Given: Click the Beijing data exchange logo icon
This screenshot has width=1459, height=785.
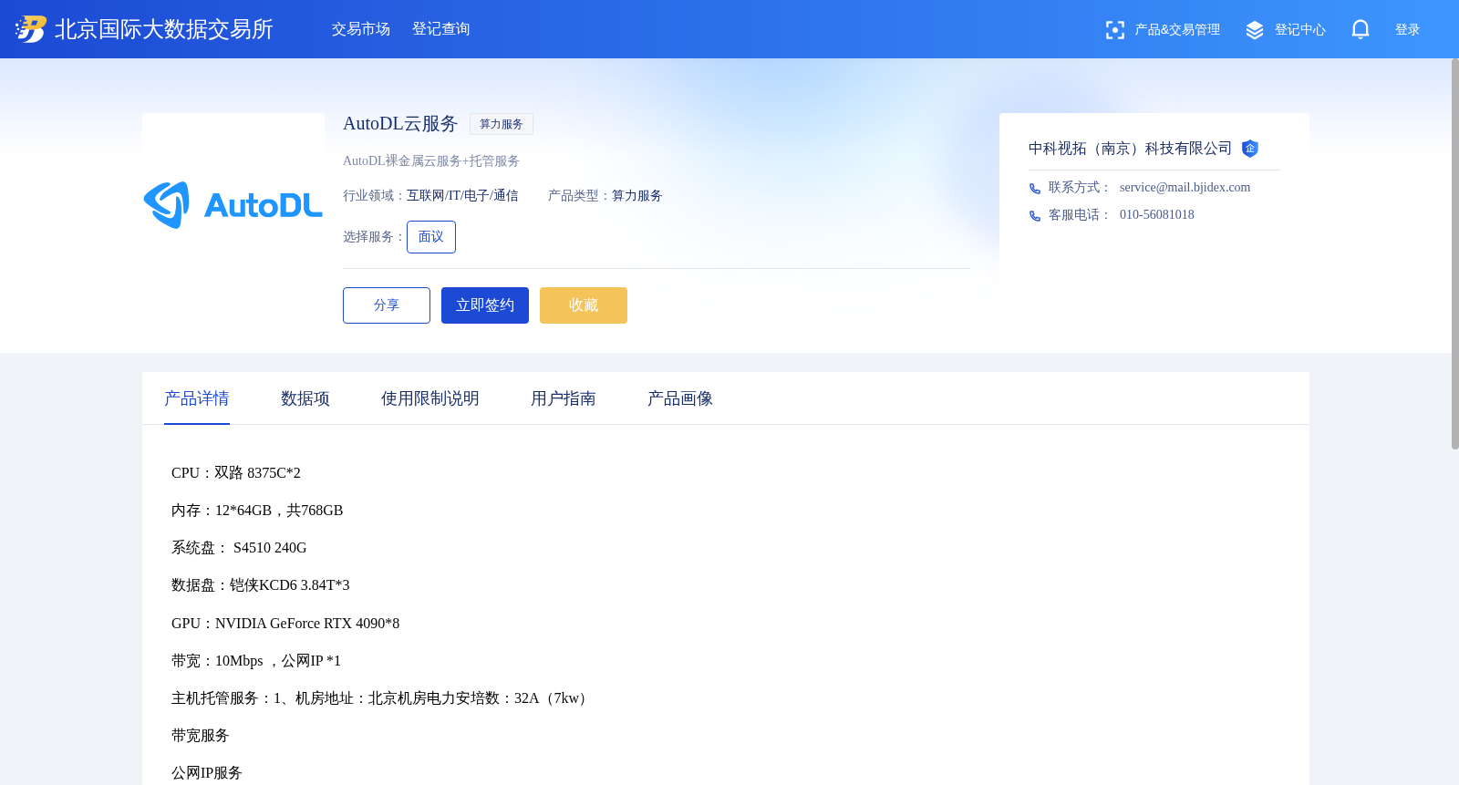Looking at the screenshot, I should point(31,29).
